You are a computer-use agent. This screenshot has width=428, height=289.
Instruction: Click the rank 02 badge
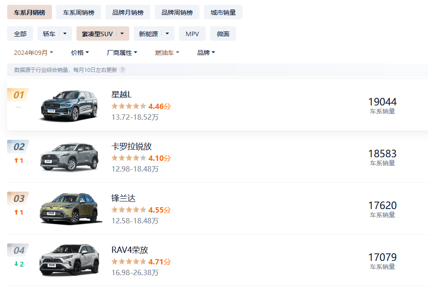[18, 147]
